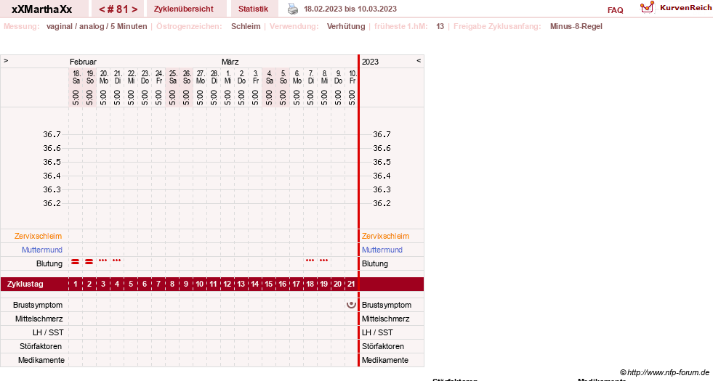Image resolution: width=713 pixels, height=381 pixels.
Task: Click the Februar month label
Action: tap(83, 62)
